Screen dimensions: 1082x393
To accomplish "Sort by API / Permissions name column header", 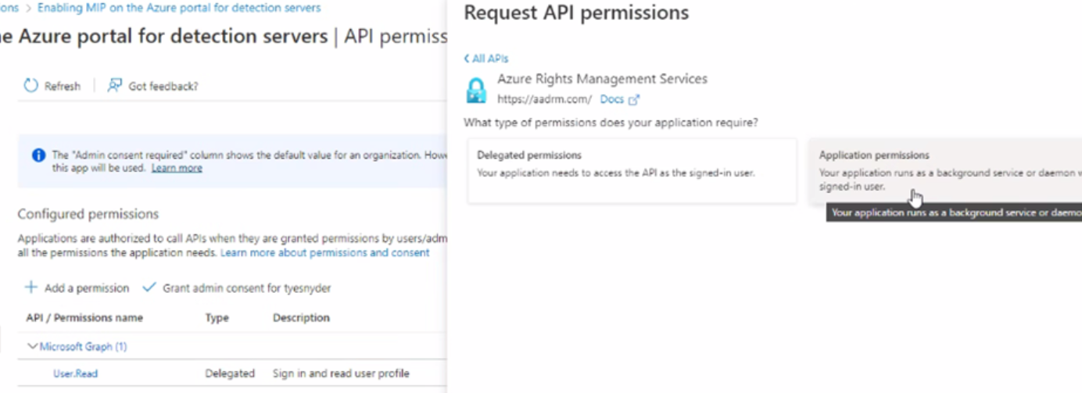I will click(84, 318).
